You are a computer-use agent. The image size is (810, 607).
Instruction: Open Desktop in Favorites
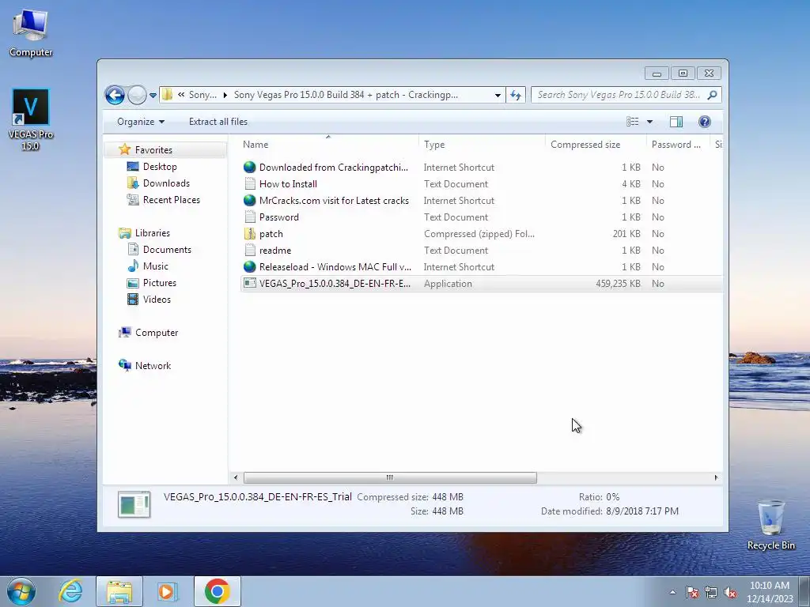point(160,167)
